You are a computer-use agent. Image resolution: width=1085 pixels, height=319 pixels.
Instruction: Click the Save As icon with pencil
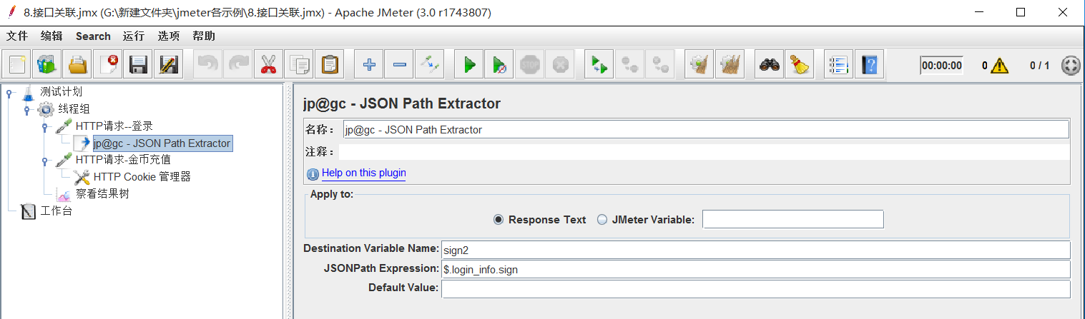[168, 65]
